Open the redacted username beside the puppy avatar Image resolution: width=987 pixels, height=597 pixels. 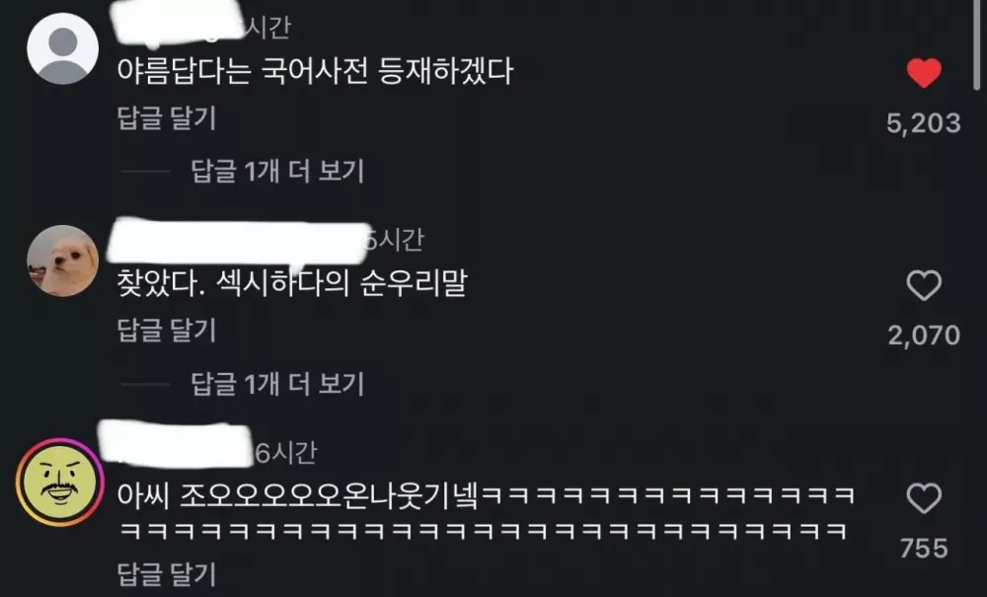[x=238, y=242]
